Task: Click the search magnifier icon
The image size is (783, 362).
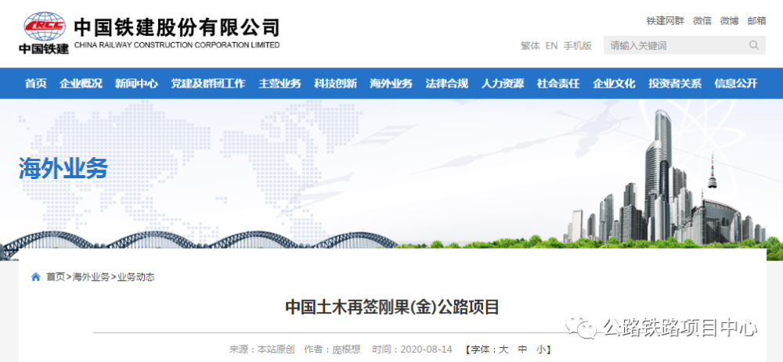Action: coord(753,45)
